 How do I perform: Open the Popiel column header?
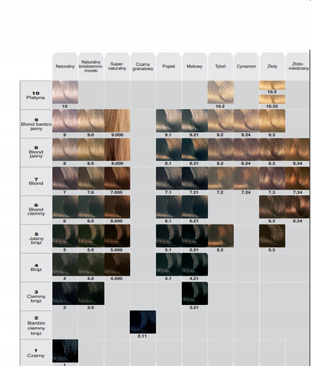169,67
